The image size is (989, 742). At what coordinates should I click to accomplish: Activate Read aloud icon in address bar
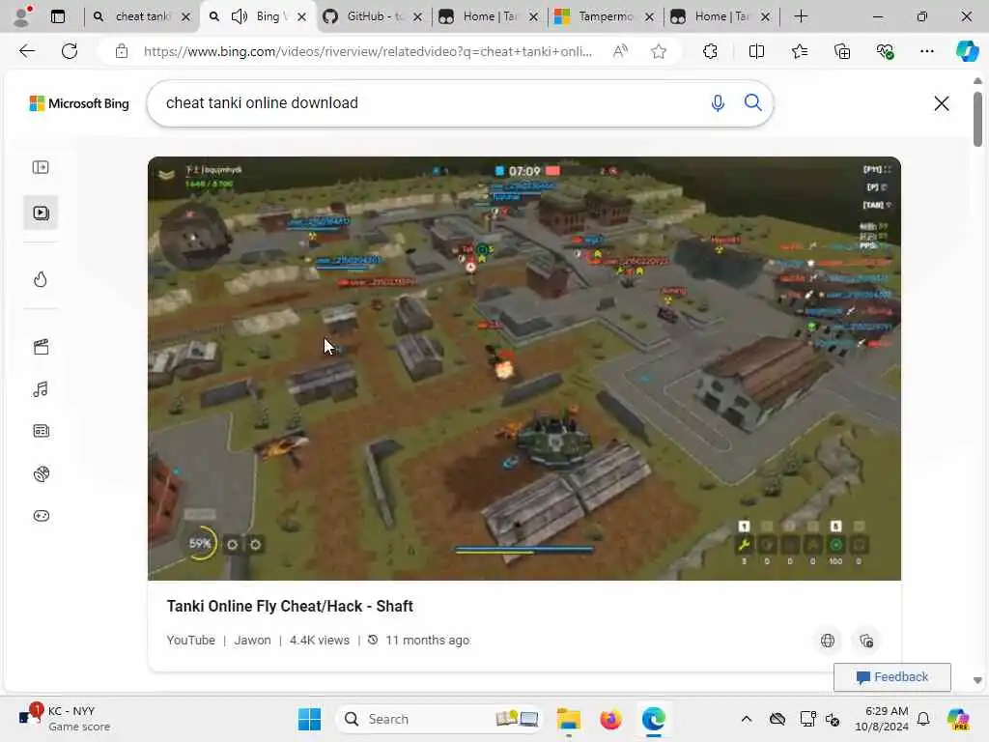[620, 51]
